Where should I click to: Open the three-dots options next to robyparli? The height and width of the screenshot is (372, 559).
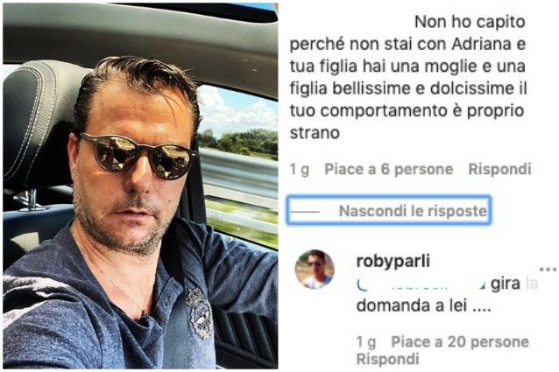(x=548, y=269)
